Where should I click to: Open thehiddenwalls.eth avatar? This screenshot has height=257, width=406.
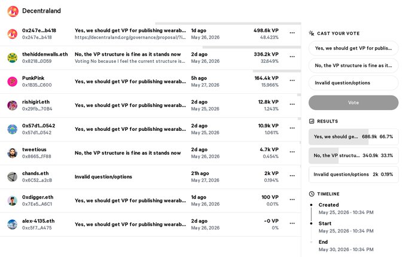click(x=12, y=58)
